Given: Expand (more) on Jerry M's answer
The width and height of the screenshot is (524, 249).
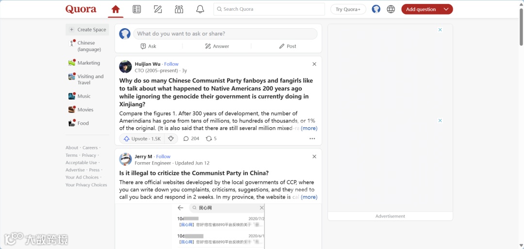Looking at the screenshot, I should pyautogui.click(x=309, y=197).
